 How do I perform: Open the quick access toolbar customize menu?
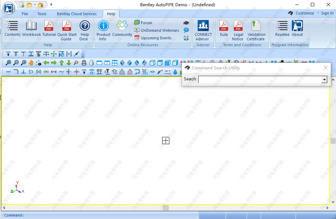tap(51, 4)
